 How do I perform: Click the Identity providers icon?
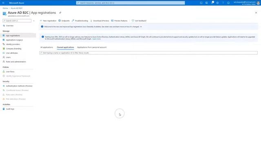tap(4, 44)
